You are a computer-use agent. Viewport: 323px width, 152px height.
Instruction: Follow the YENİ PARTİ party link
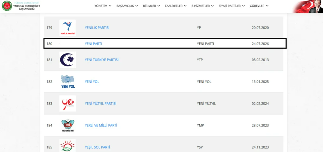(x=93, y=44)
